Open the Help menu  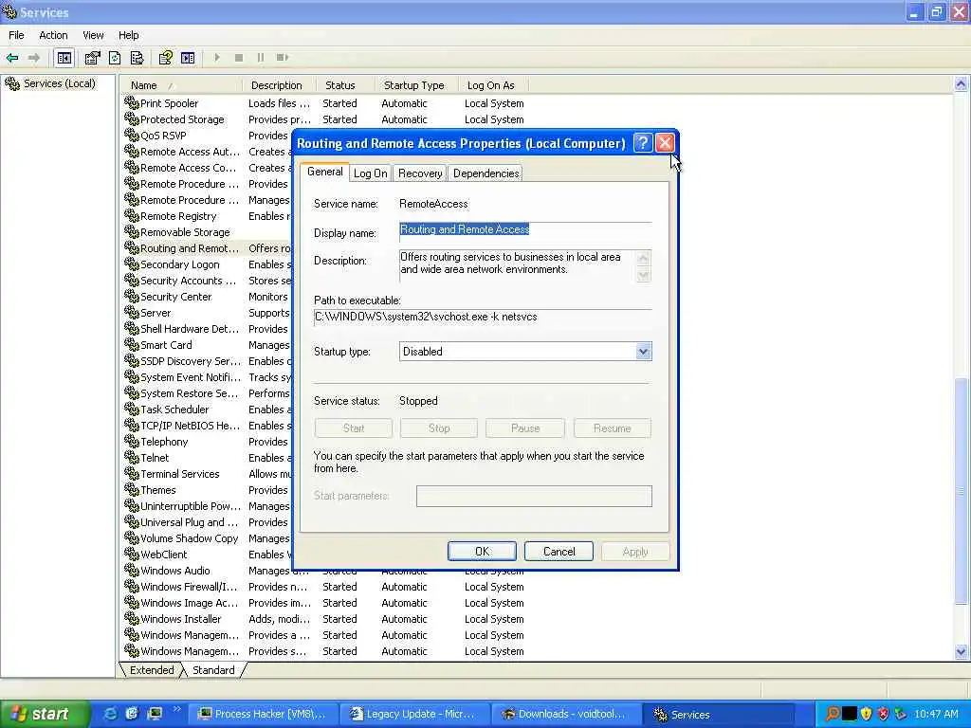pos(129,35)
